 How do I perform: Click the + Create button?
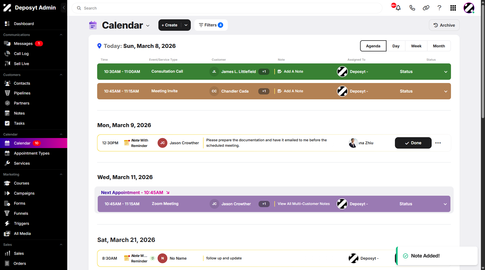click(x=170, y=25)
